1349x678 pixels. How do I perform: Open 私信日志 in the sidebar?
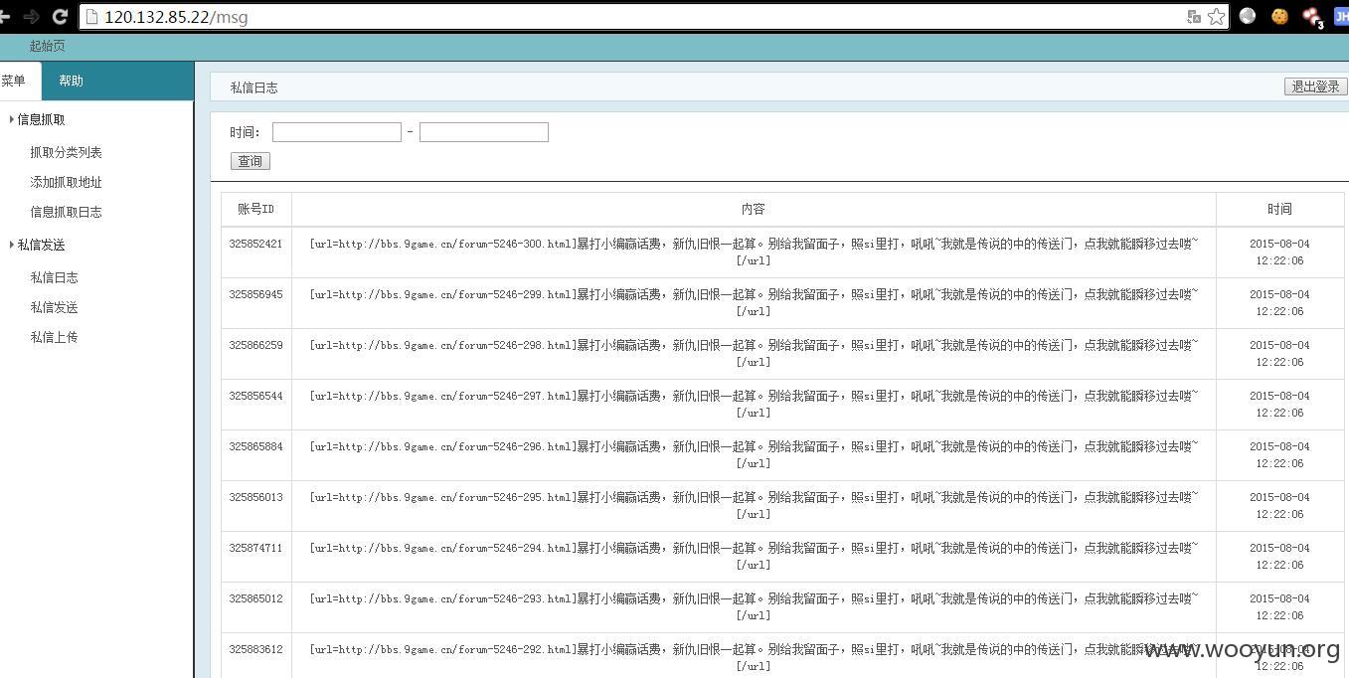[x=54, y=277]
